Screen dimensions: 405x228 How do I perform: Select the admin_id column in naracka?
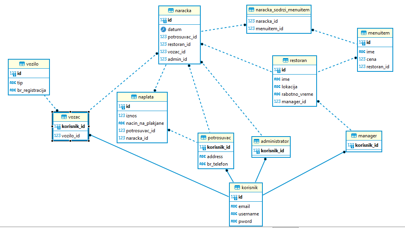click(177, 59)
